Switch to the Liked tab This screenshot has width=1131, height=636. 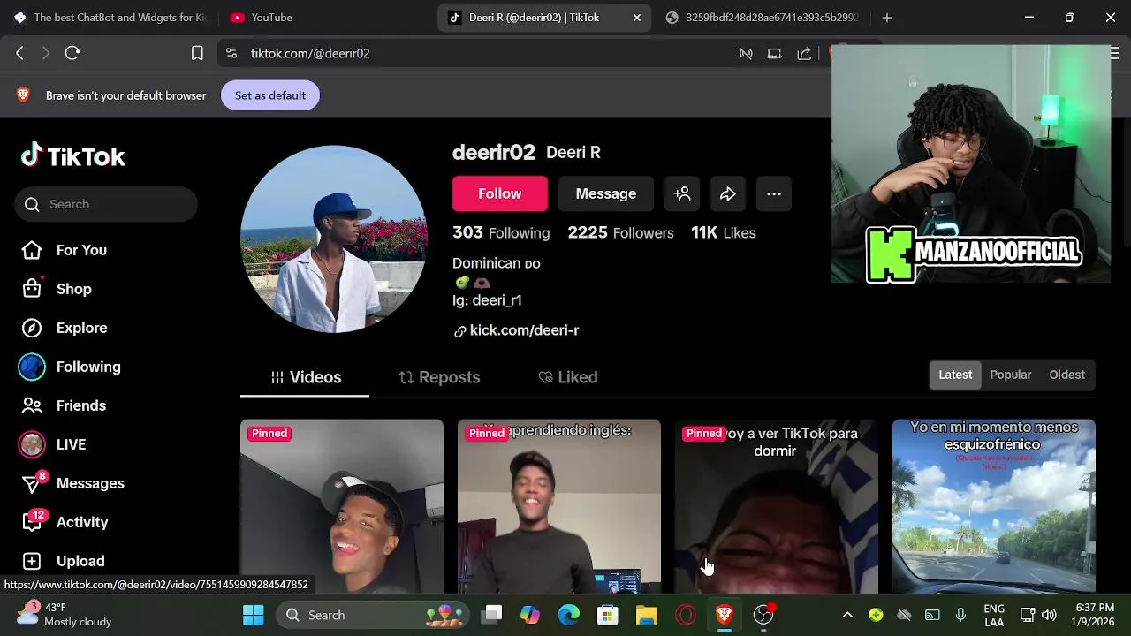click(x=568, y=377)
